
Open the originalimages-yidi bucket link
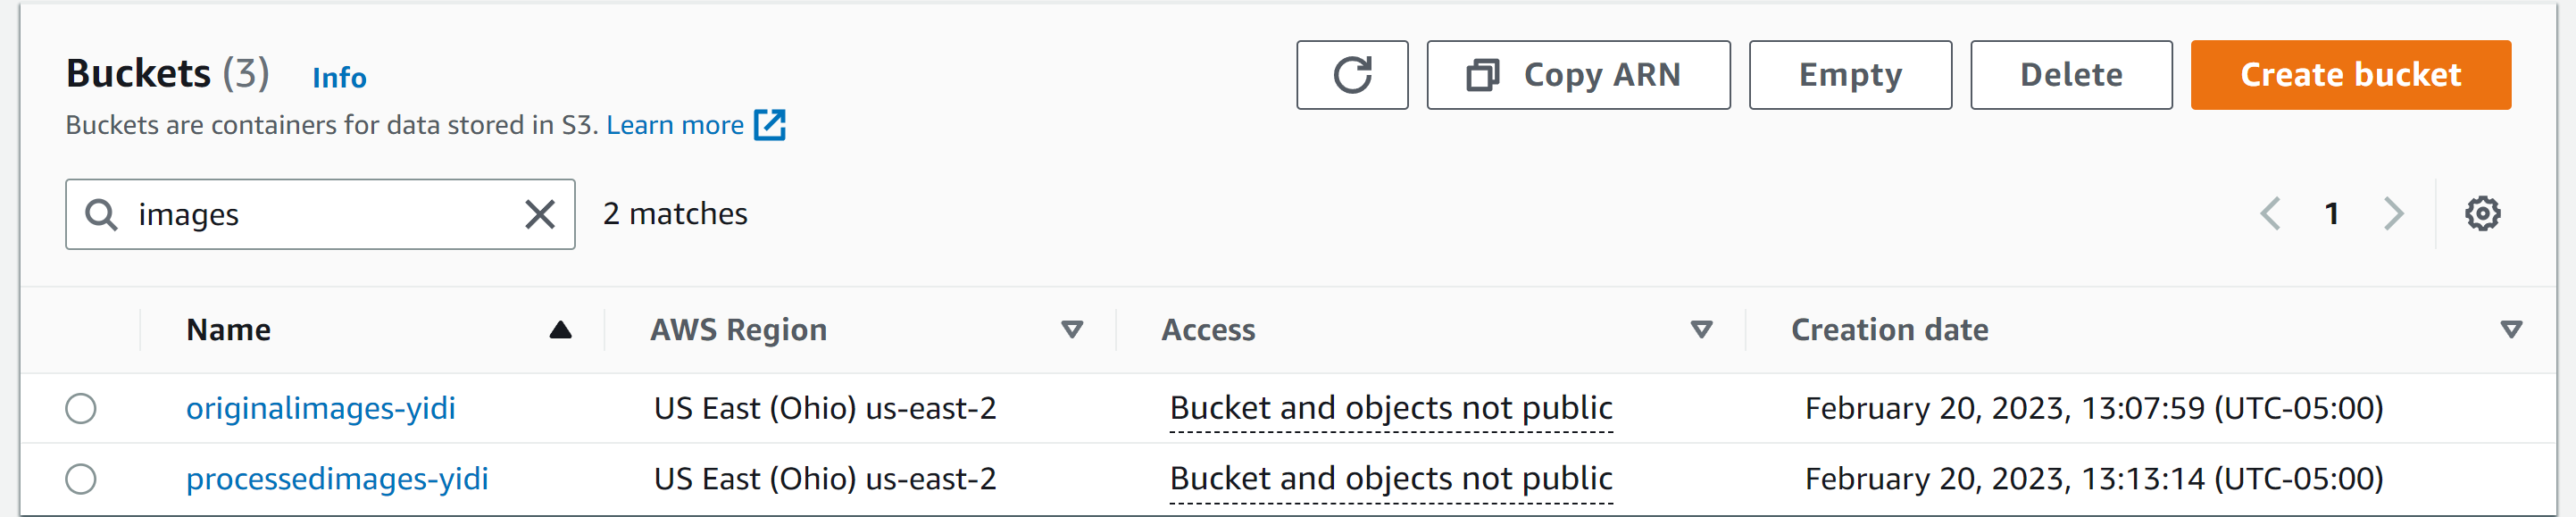[x=322, y=408]
